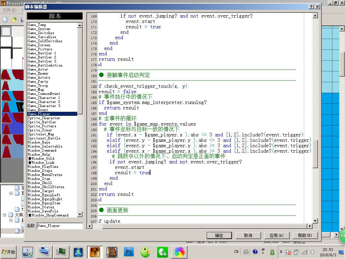Click the open project folder icon

[14, 20]
